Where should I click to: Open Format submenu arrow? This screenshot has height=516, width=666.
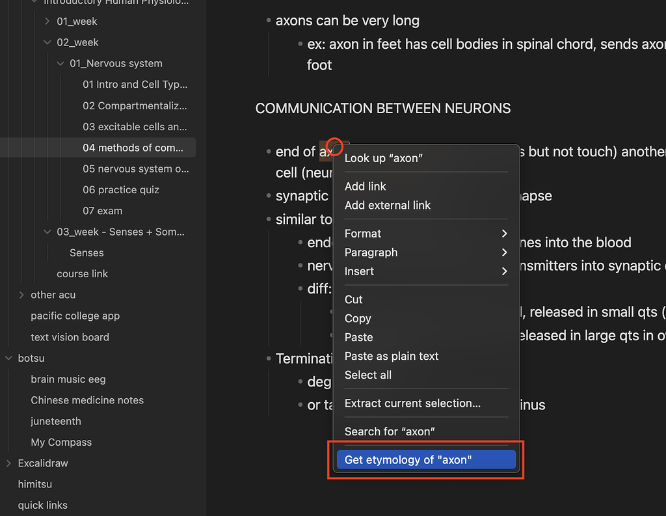pyautogui.click(x=504, y=234)
